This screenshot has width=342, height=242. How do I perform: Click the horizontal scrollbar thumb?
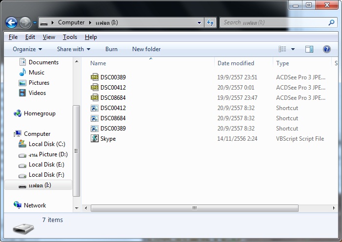point(195,208)
